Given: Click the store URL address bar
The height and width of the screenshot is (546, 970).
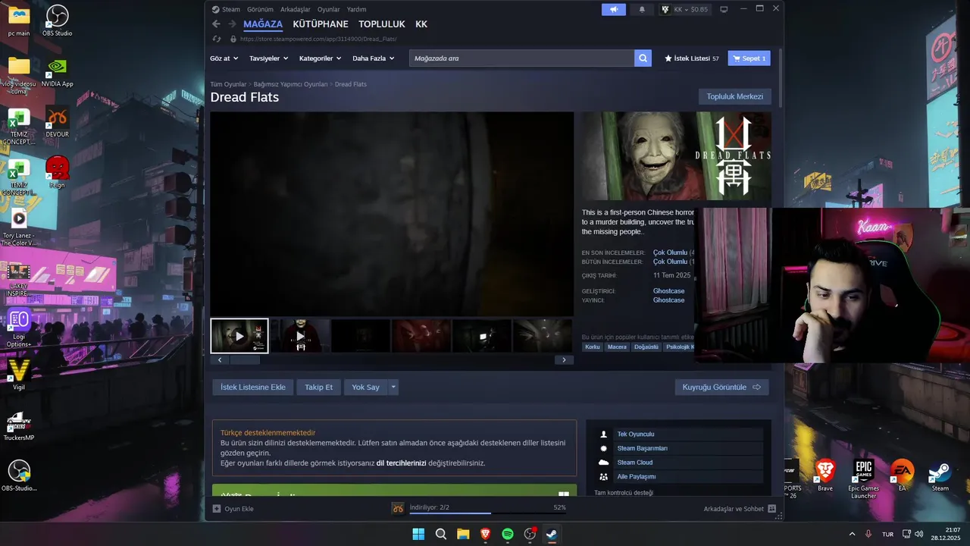Looking at the screenshot, I should [318, 39].
